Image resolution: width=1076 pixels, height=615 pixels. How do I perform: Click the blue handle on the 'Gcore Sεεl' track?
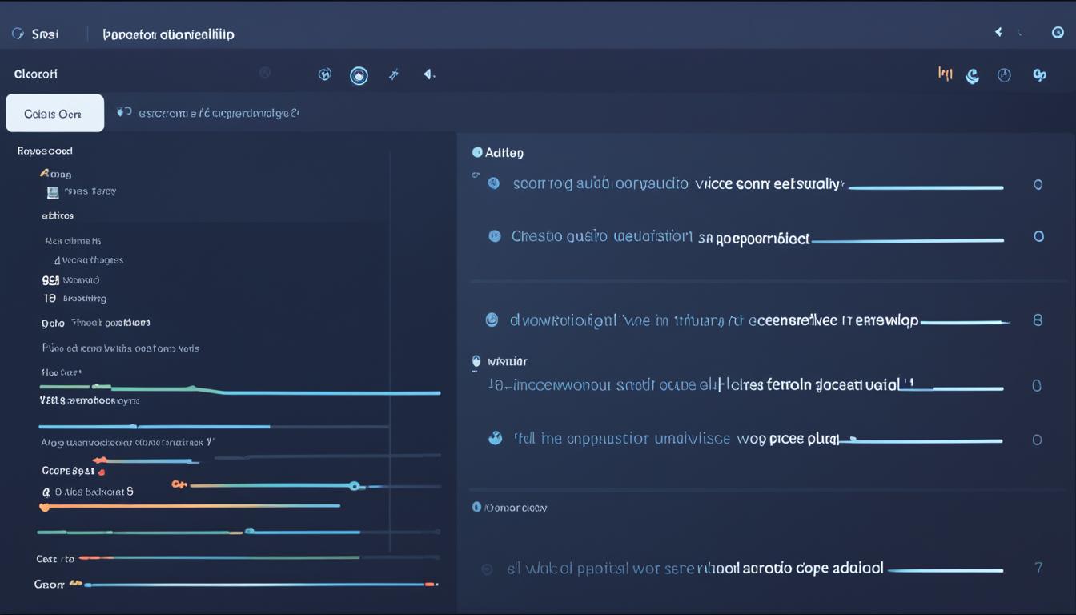(x=354, y=485)
